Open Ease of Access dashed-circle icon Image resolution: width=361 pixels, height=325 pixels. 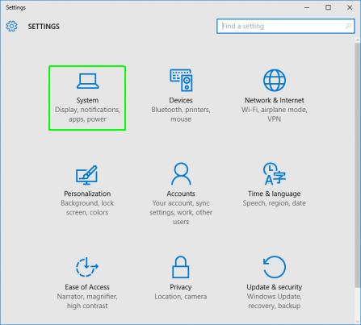click(87, 267)
